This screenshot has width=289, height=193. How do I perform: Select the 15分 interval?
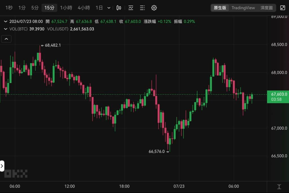coord(49,8)
